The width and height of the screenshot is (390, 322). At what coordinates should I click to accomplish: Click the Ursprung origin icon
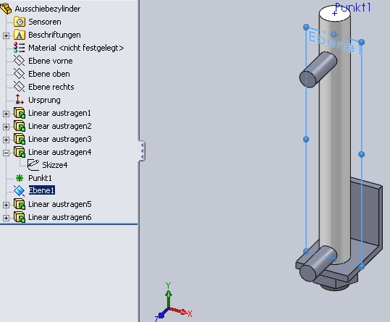coord(20,100)
